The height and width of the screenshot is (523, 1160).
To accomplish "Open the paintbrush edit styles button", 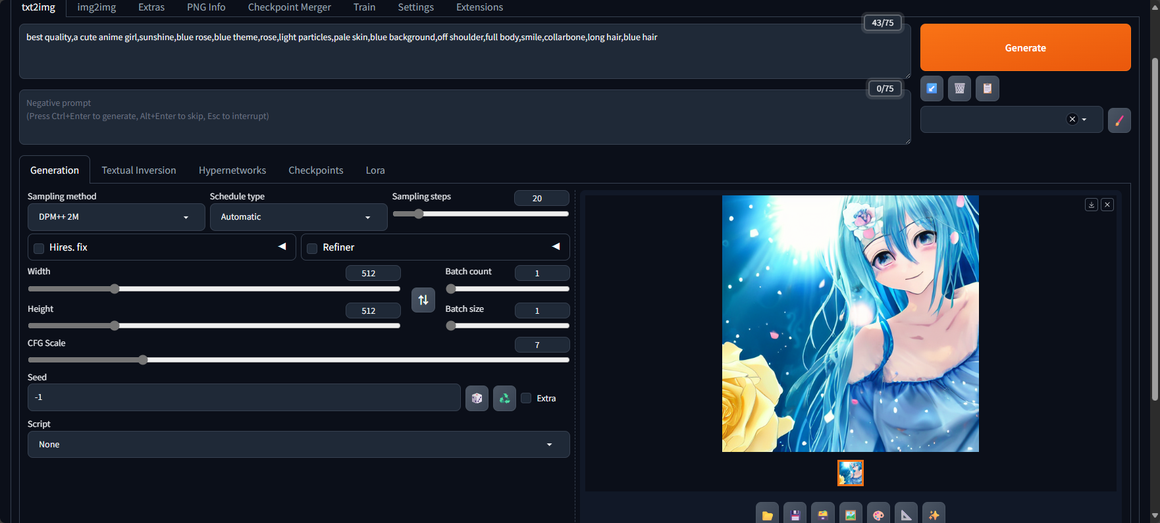I will [1119, 120].
